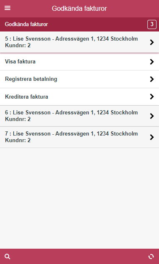Click Kundnr: 2 text under invoice 7
This screenshot has width=159, height=264.
(x=18, y=140)
